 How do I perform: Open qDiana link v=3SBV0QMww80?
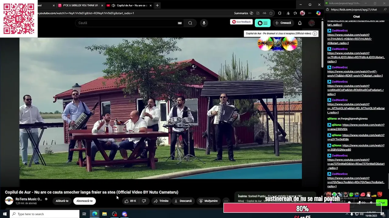tap(356, 147)
